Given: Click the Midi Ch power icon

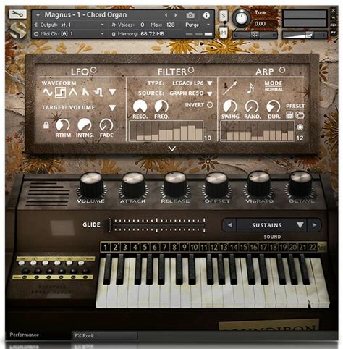Looking at the screenshot, I should pyautogui.click(x=36, y=34).
